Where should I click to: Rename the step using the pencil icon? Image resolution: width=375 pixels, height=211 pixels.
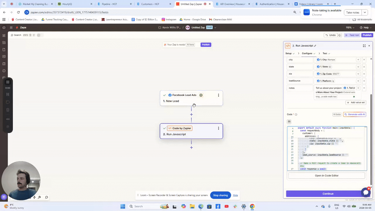click(x=315, y=46)
